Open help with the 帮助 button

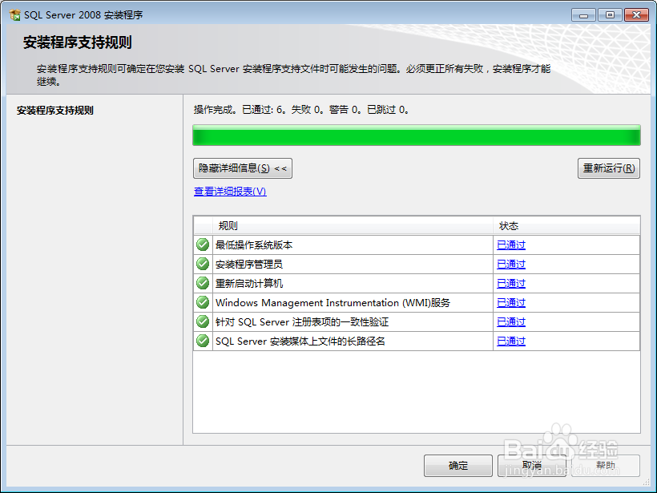[606, 465]
